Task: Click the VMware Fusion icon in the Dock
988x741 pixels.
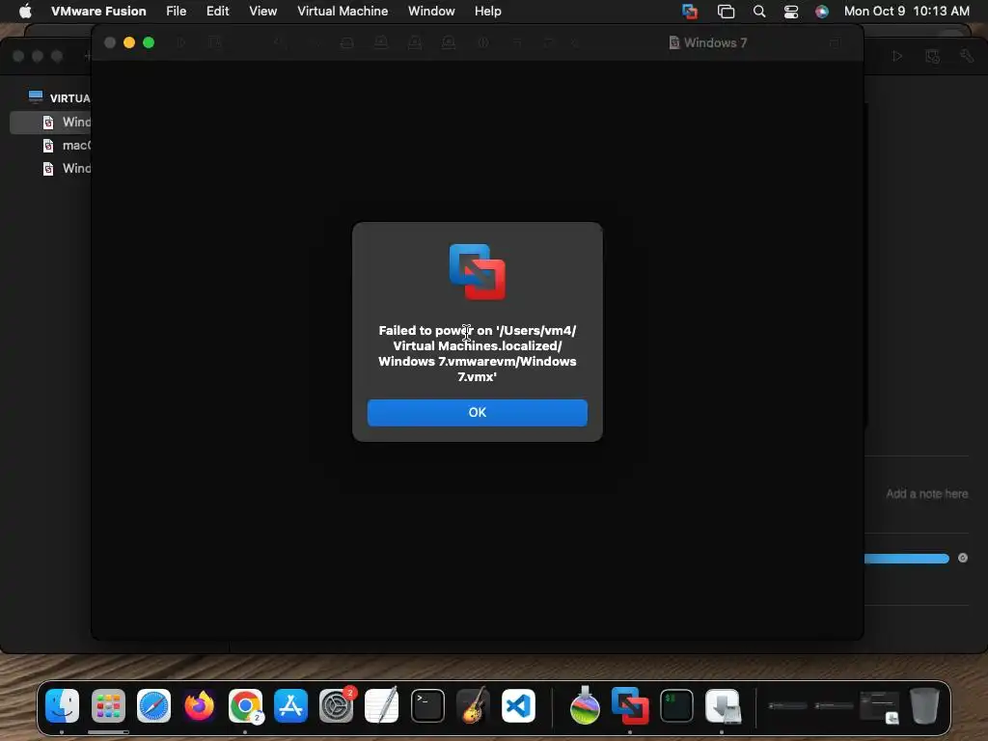Action: 630,705
